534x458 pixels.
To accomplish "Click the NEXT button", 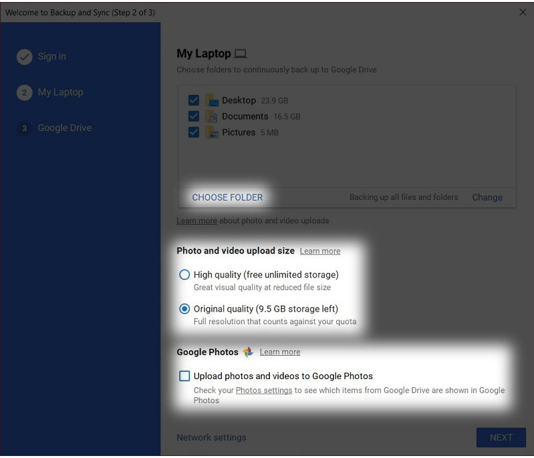I will click(501, 437).
